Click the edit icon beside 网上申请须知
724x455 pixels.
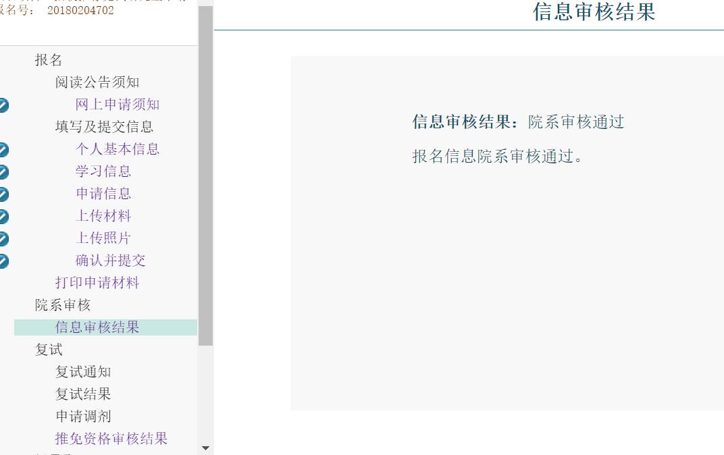click(x=3, y=105)
